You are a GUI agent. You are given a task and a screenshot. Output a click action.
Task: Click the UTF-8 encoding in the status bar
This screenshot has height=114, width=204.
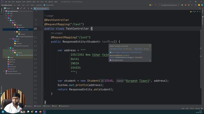(x=192, y=108)
